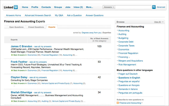Open Domande in italiano
Viewport: 169px width, 106px height.
coord(128,89)
